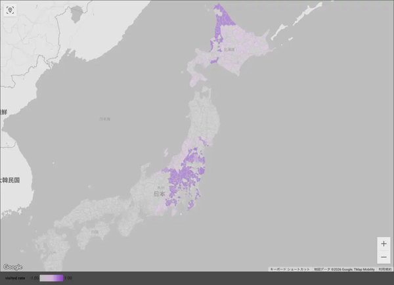Image resolution: width=394 pixels, height=285 pixels.
Task: Zoom in with the plus button
Action: click(x=384, y=244)
